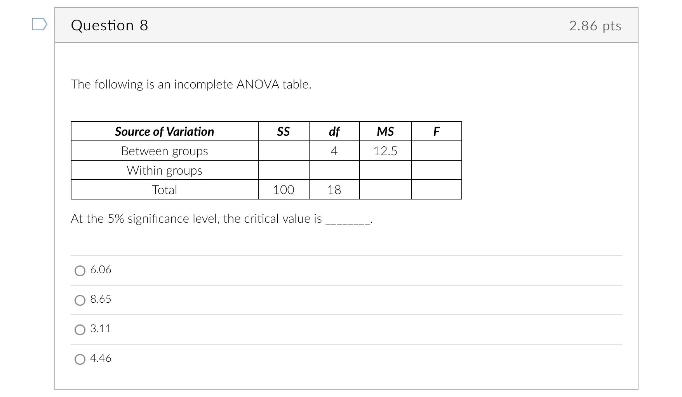Click the df value 18 cell
Screen dimensions: 682x397
point(334,190)
